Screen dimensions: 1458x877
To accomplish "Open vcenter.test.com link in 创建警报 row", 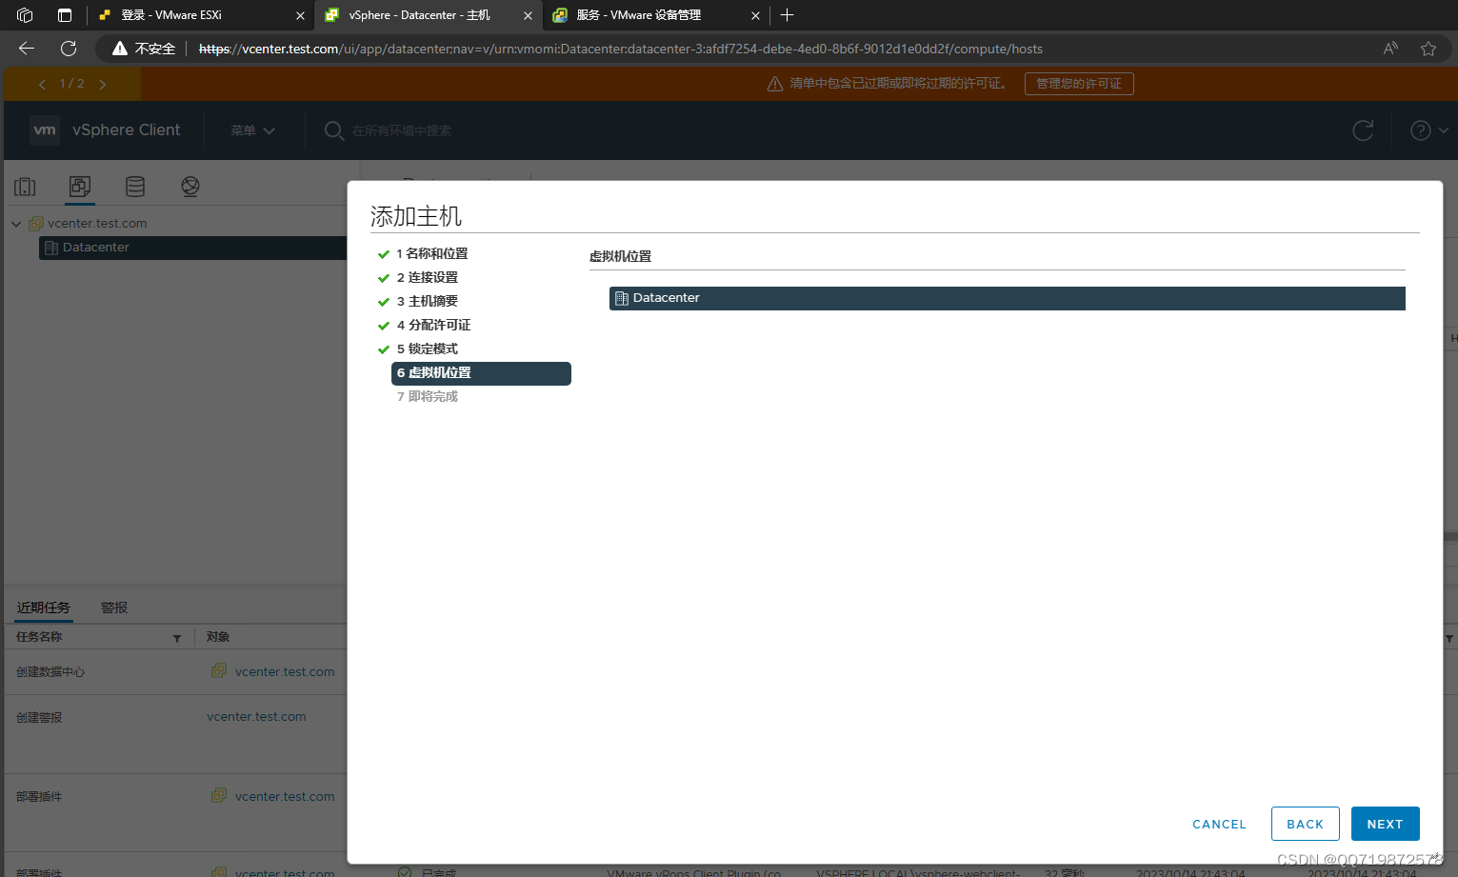I will coord(256,716).
